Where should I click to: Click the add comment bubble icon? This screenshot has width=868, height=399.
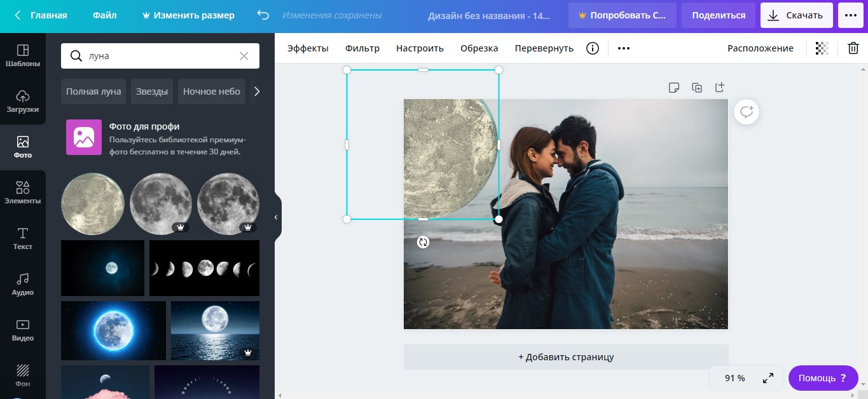click(x=747, y=112)
